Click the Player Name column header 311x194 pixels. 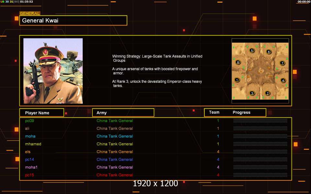pyautogui.click(x=42, y=113)
